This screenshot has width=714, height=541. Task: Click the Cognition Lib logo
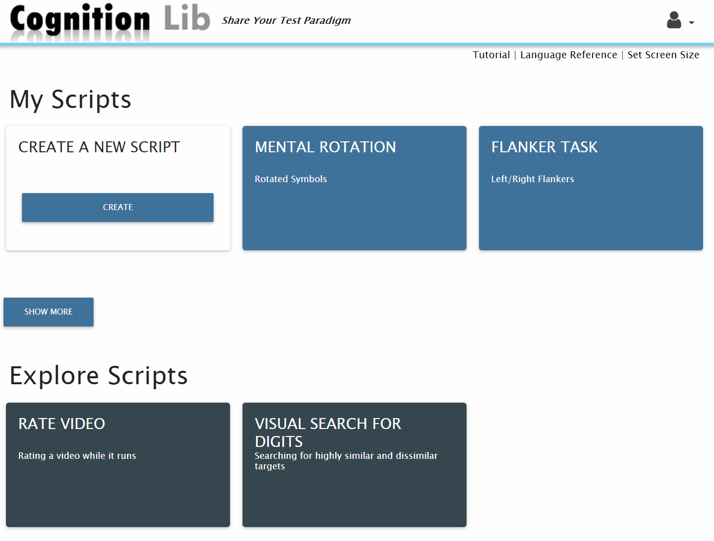pyautogui.click(x=110, y=21)
